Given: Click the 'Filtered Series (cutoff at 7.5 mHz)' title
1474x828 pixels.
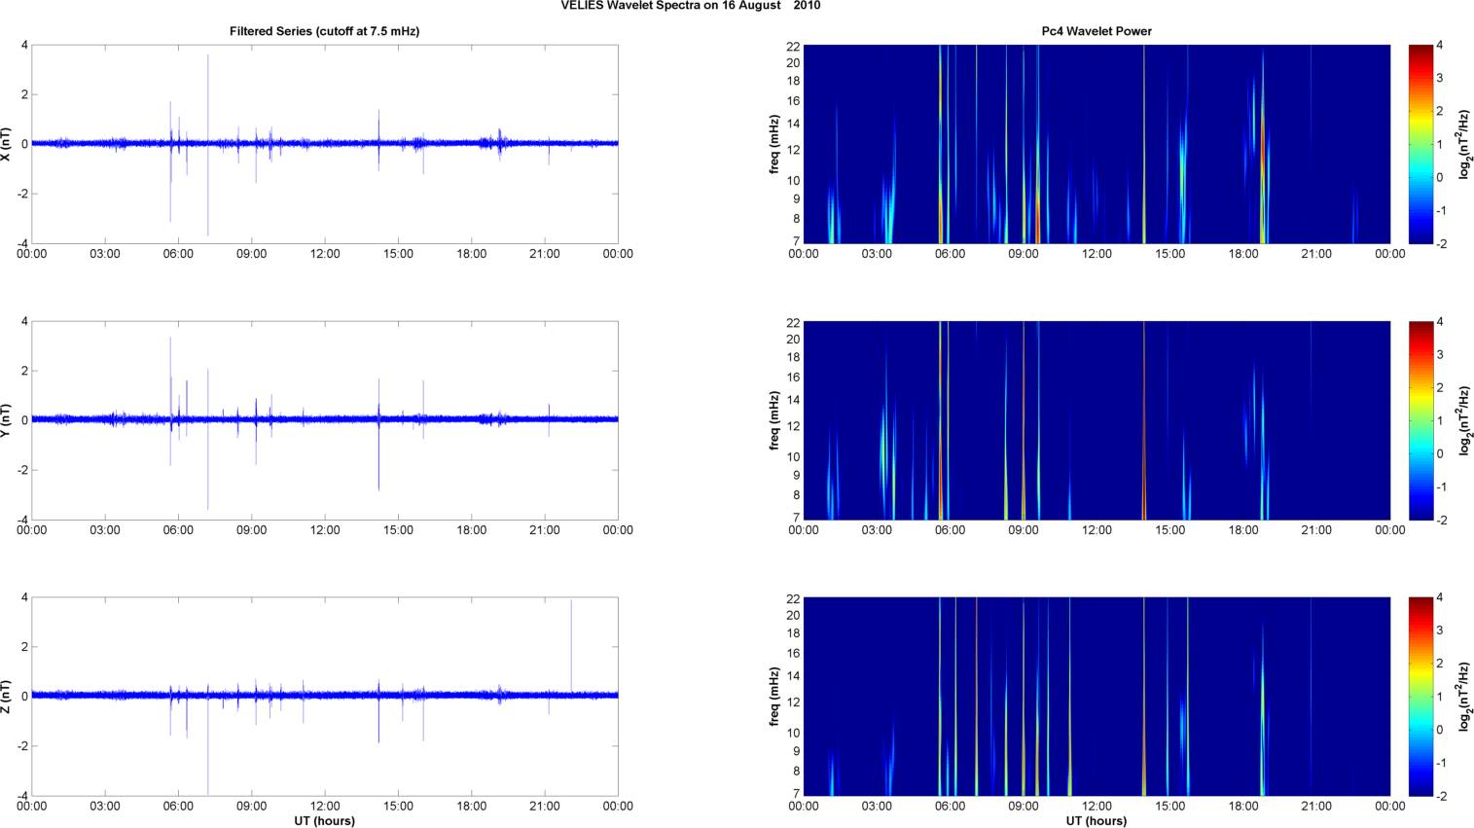Looking at the screenshot, I should point(324,31).
